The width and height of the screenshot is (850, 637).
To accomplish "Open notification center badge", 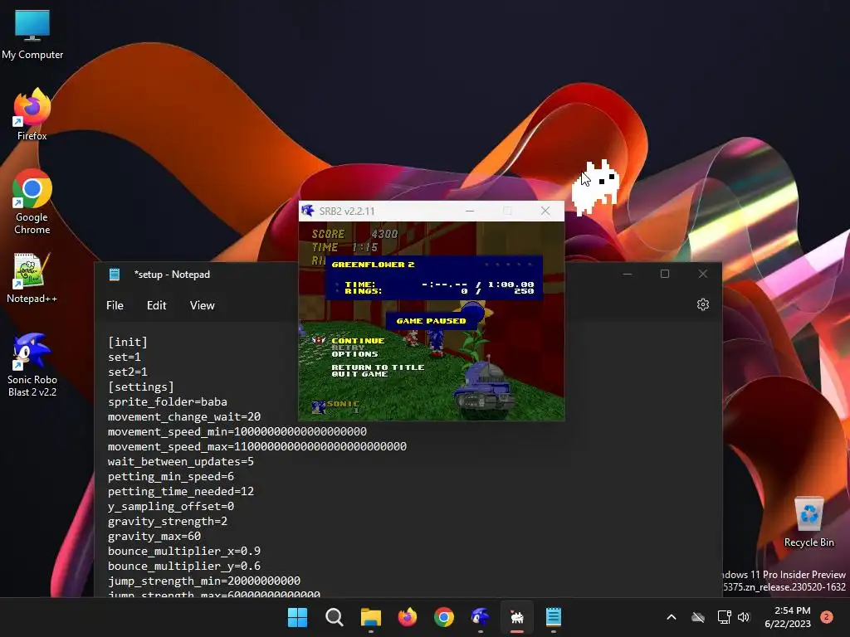I will click(x=827, y=617).
